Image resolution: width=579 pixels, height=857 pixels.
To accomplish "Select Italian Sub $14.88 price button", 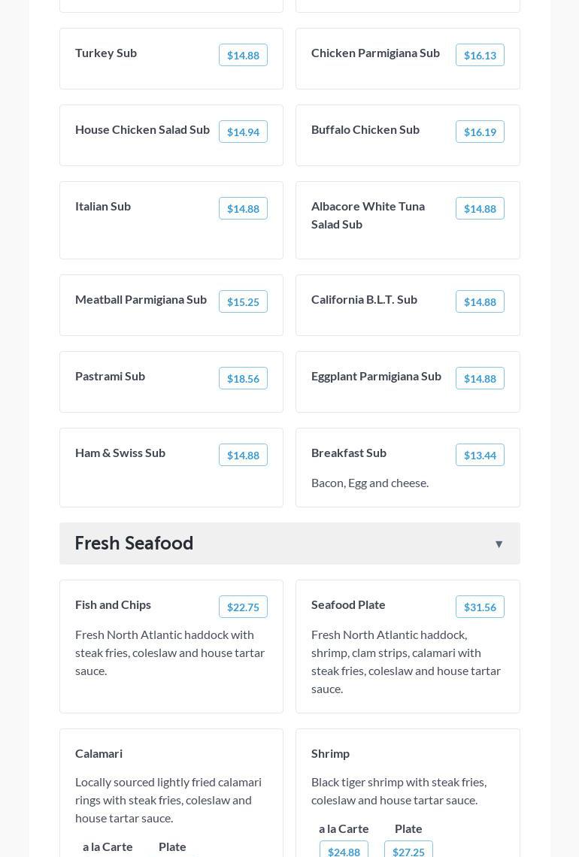I will [243, 208].
